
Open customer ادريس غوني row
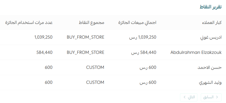(113, 37)
